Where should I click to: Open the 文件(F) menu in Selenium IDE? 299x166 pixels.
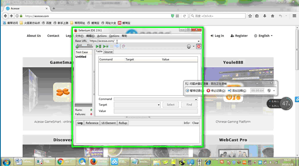[79, 36]
